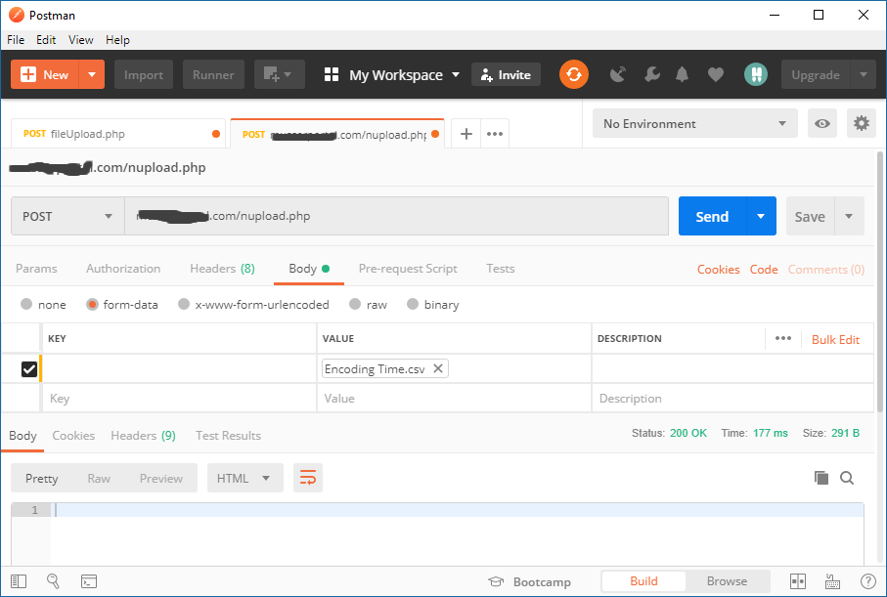
Task: Click the vertical scrollbar on the right
Action: 879,281
